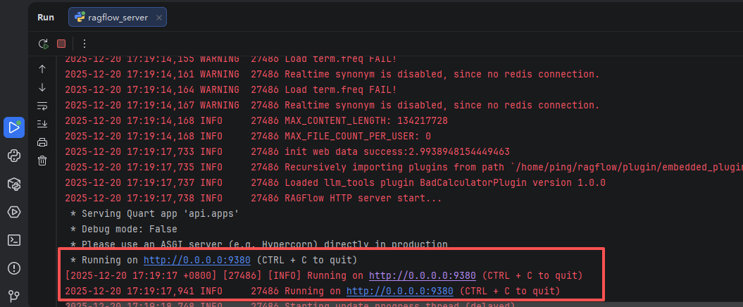Image resolution: width=743 pixels, height=307 pixels.
Task: Open the 0.0.0.0:9380 link on the [INFO] bracketed line
Action: click(423, 276)
